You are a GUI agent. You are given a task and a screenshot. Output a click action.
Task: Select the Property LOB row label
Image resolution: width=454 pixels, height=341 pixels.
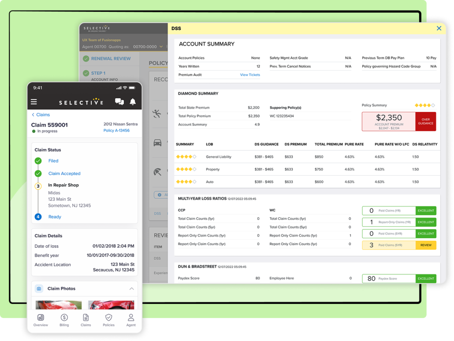click(213, 169)
